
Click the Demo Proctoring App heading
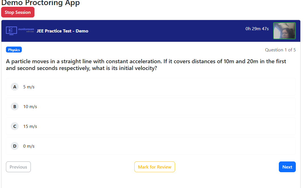40,3
